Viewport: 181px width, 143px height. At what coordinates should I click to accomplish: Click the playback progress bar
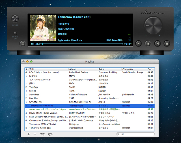click(x=82, y=44)
